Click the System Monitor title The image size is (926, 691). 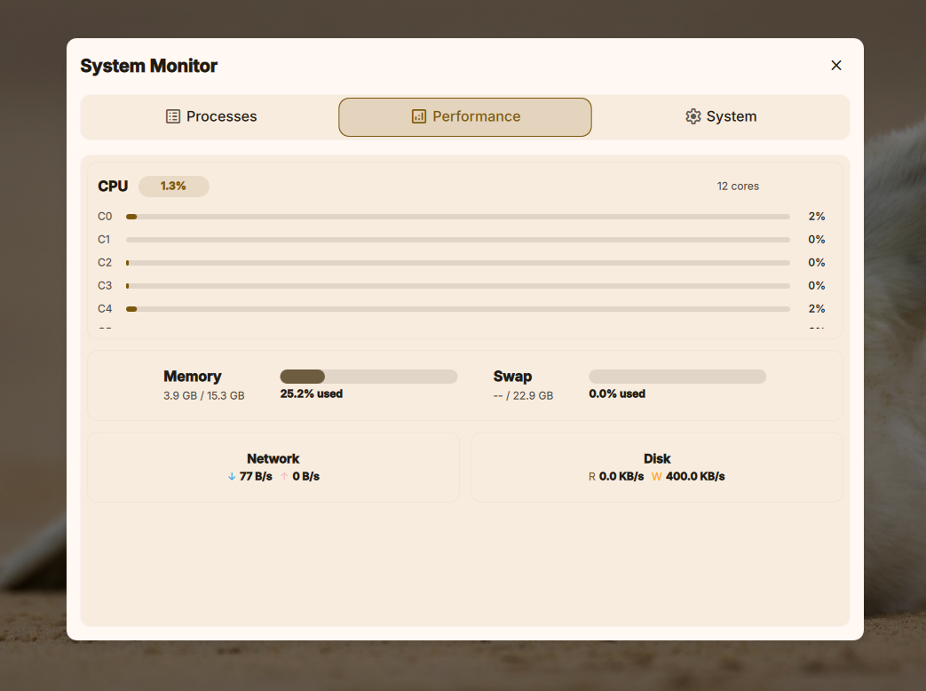point(148,66)
